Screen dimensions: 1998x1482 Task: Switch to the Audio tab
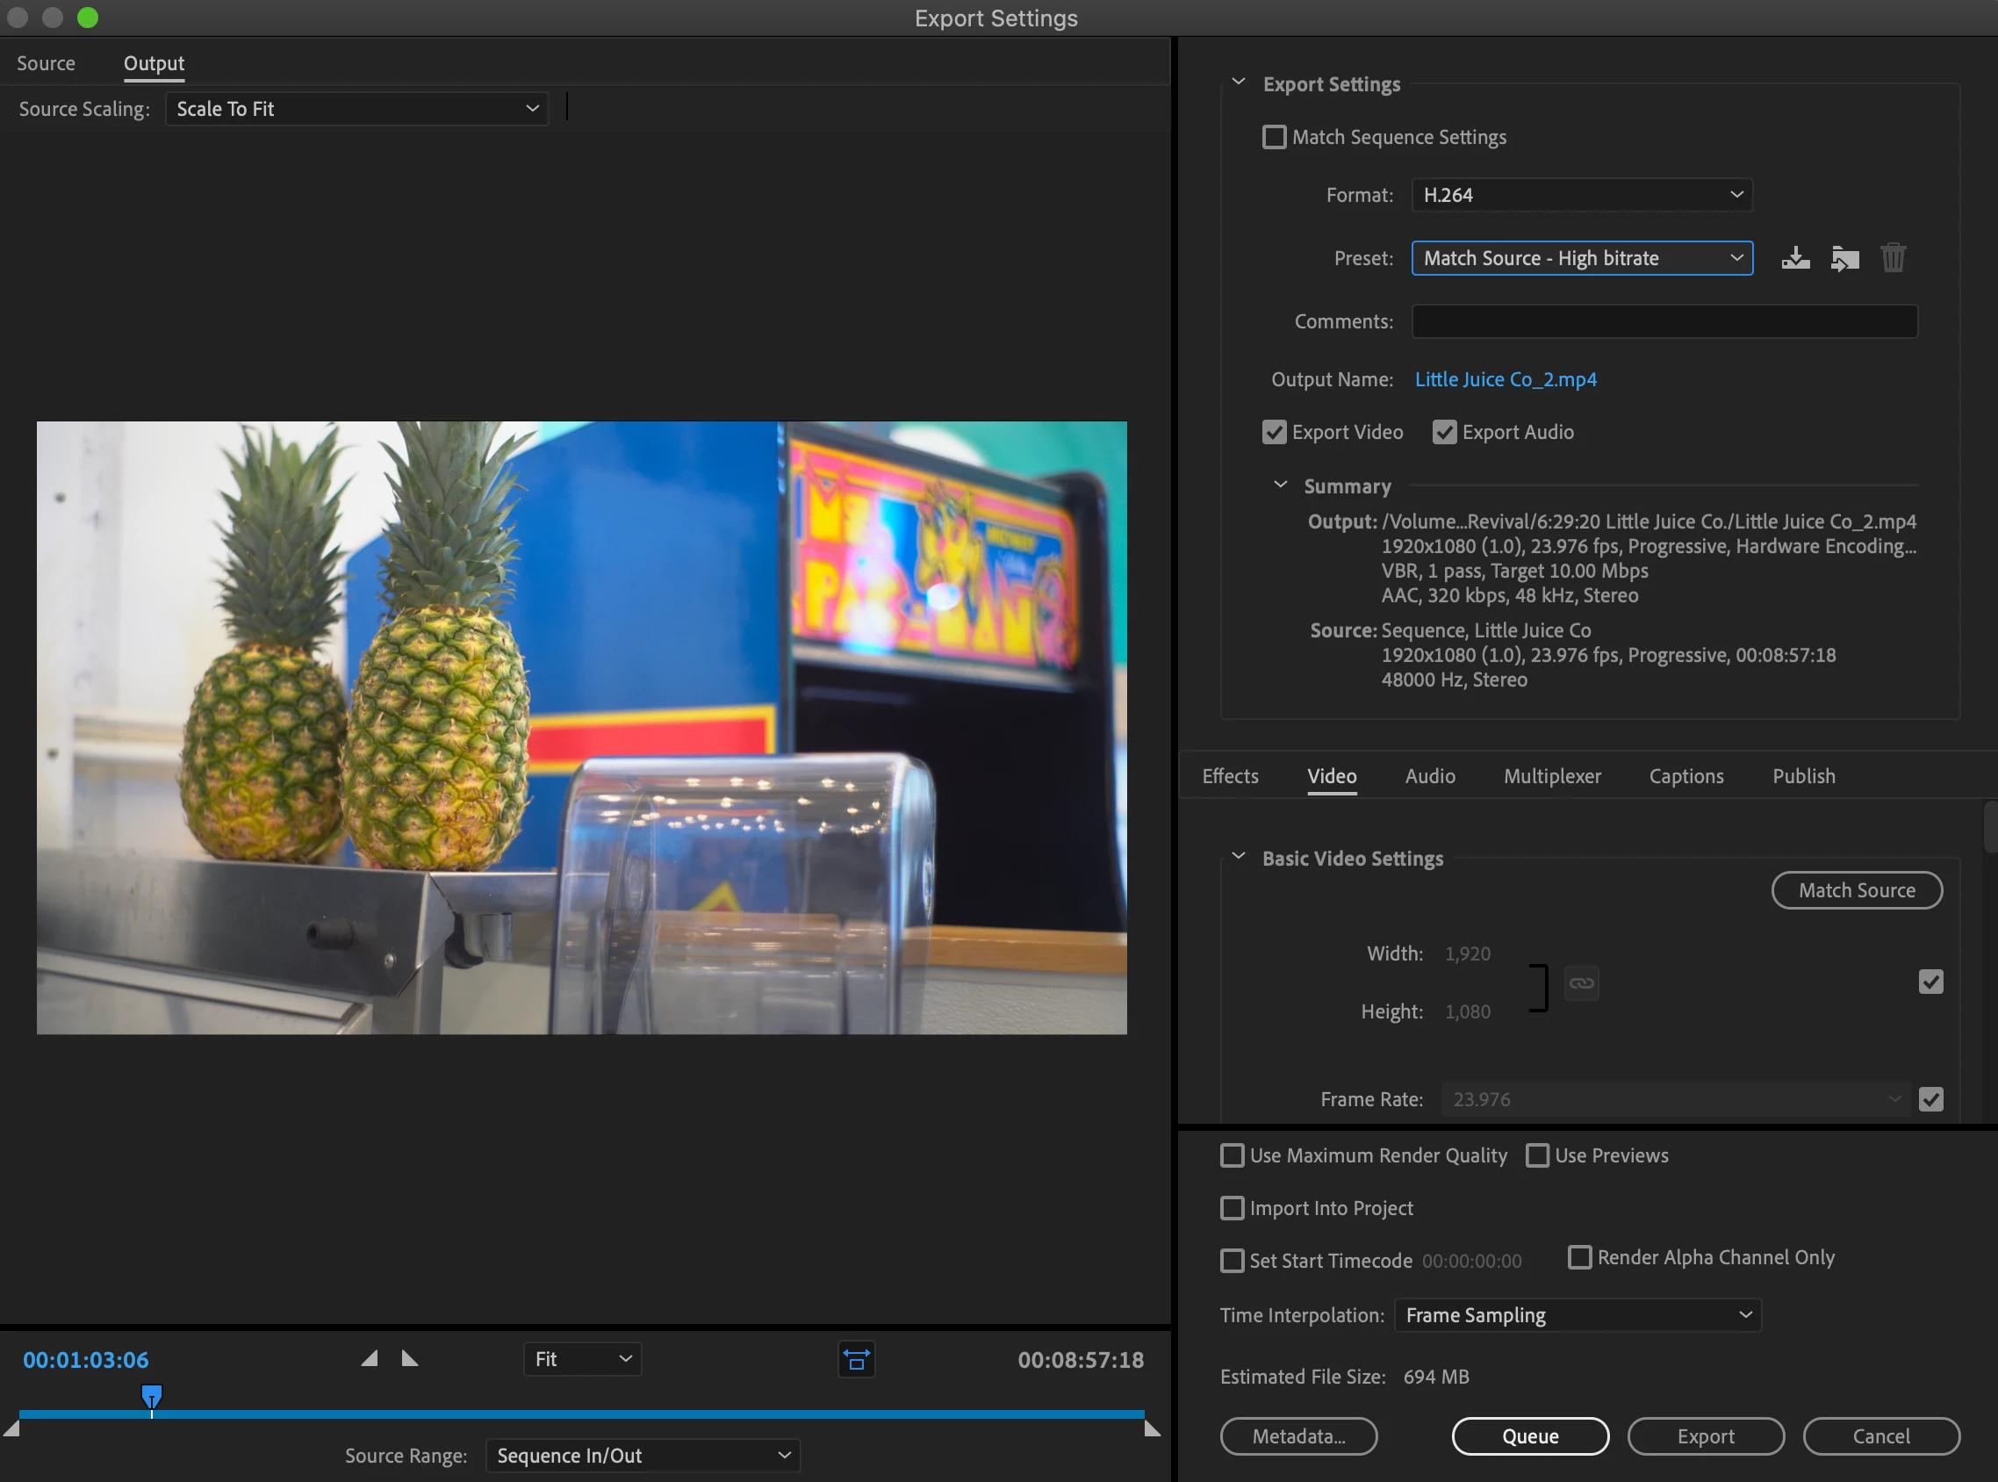point(1429,776)
